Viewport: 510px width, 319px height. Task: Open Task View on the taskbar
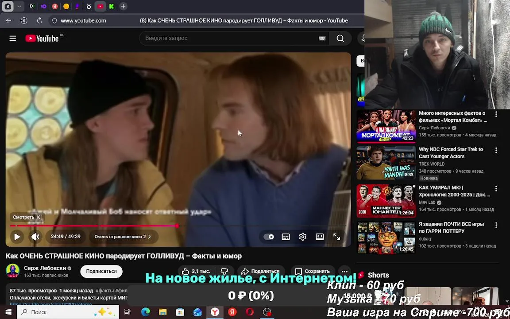pos(127,312)
